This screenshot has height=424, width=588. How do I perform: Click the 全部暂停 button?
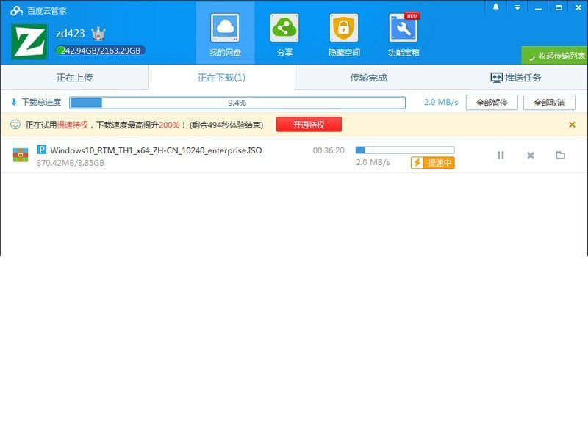point(492,103)
